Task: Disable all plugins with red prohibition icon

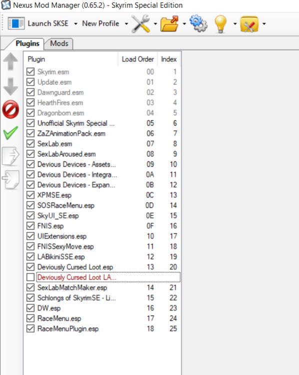Action: (x=10, y=109)
